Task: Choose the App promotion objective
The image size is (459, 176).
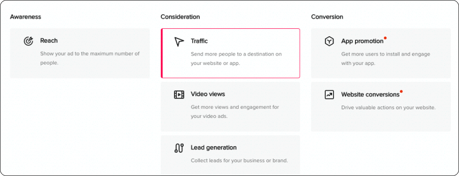Action: [381, 53]
